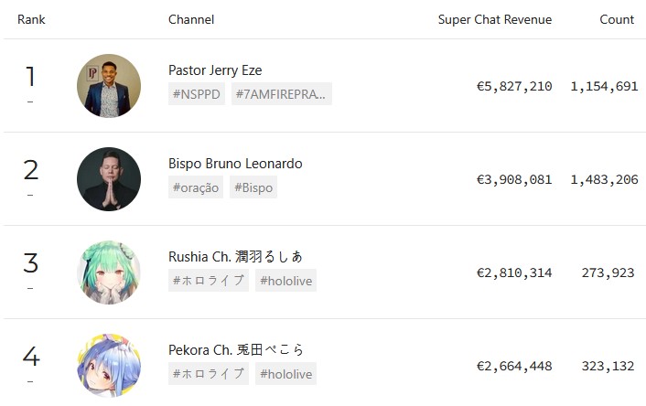Viewport: 646px width, 406px height.
Task: Open the Pastor Jerry Eze channel link
Action: pos(215,70)
